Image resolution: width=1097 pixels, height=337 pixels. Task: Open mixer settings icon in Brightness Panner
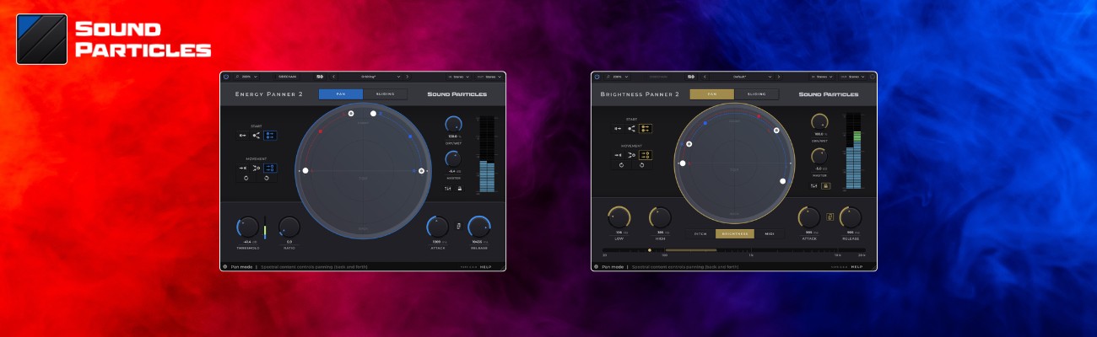point(813,186)
